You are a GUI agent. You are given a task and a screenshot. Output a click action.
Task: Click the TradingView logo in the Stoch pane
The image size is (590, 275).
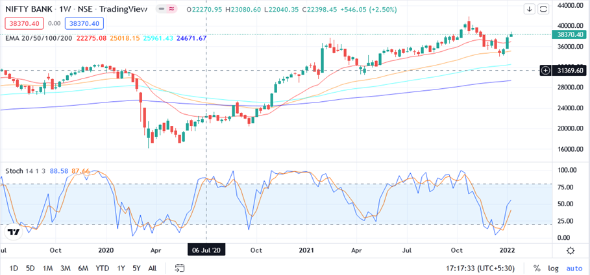pos(18,233)
